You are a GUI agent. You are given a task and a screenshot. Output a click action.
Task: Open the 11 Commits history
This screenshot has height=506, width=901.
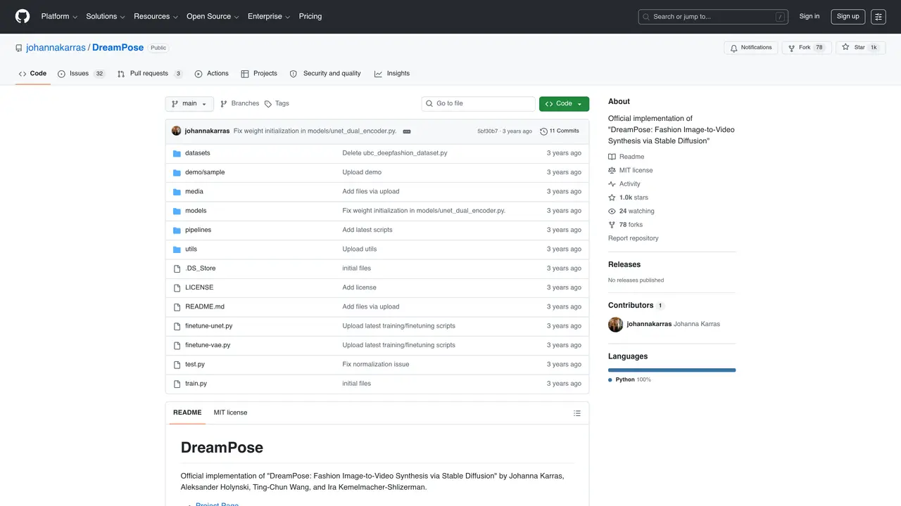[x=560, y=131]
